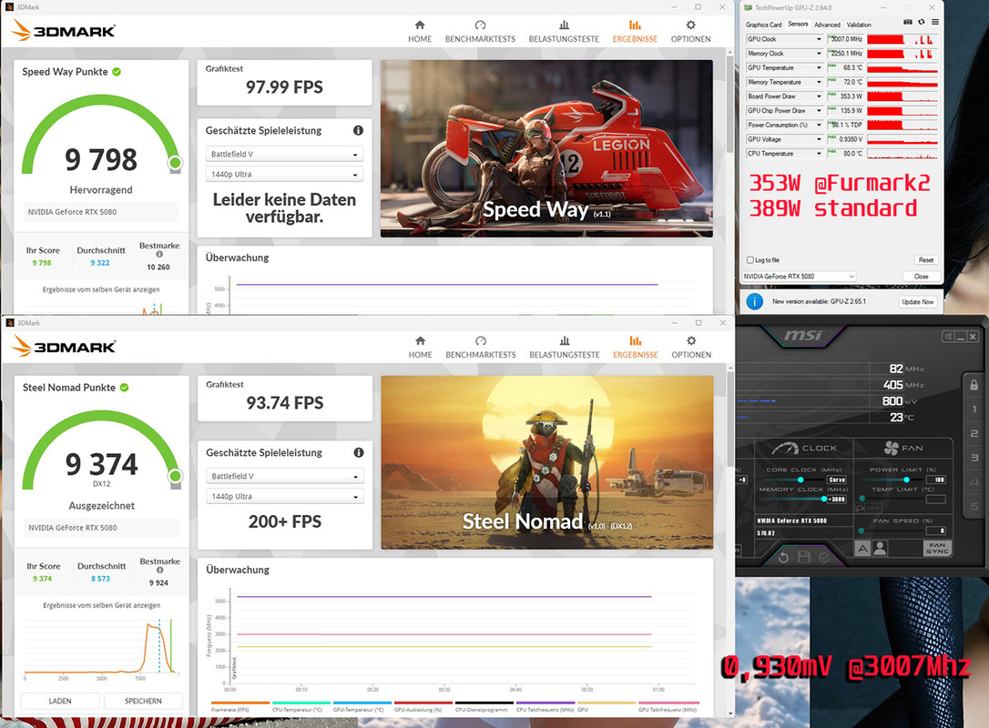The height and width of the screenshot is (728, 989).
Task: Click the +3000 memory clock input in Afterburner
Action: click(x=836, y=500)
